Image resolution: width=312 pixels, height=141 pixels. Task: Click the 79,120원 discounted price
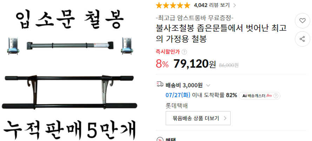click(x=194, y=64)
